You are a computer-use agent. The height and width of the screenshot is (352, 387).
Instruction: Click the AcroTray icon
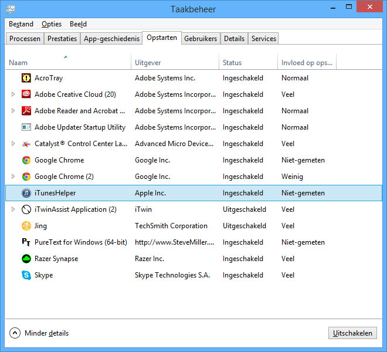click(x=26, y=78)
